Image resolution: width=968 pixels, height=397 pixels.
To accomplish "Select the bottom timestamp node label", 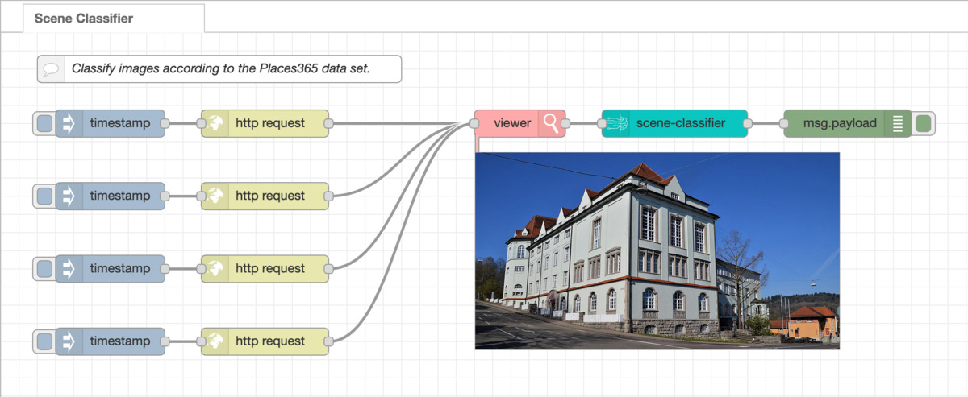I will (x=120, y=341).
